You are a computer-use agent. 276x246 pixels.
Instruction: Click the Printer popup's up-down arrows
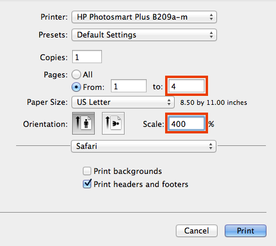click(x=211, y=17)
